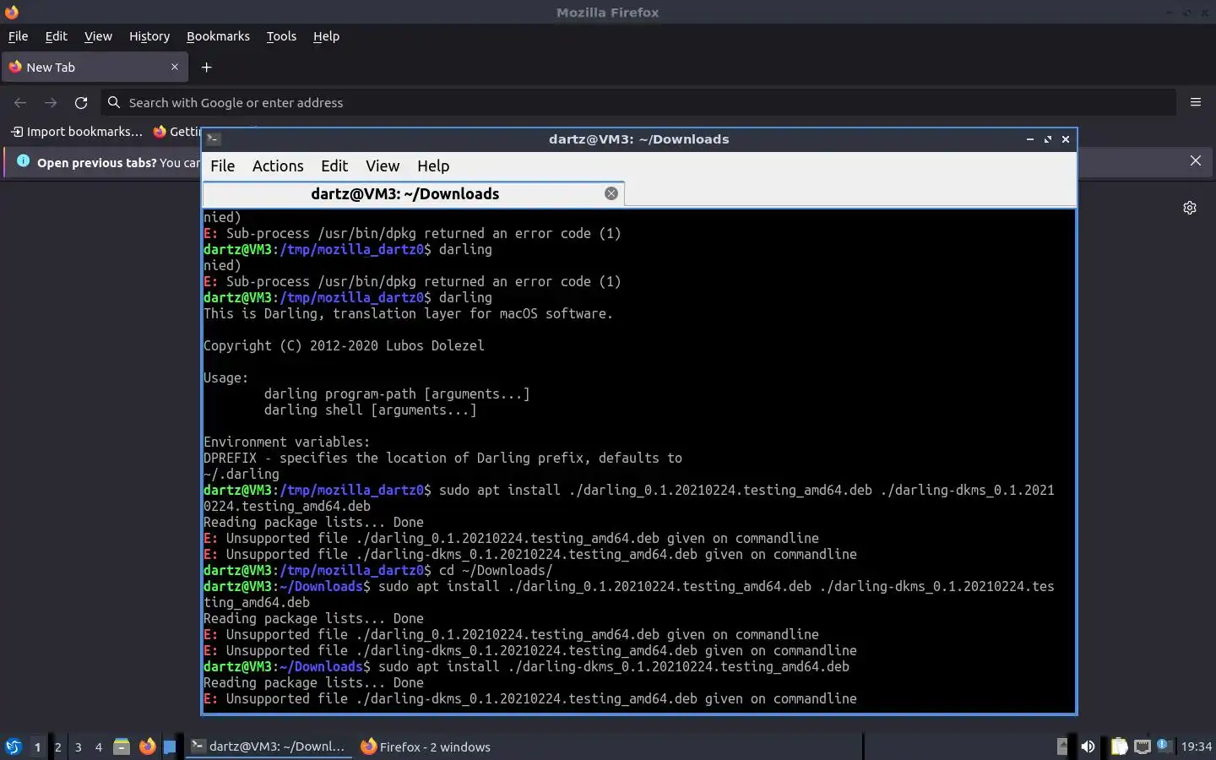Click the 'darling shell [arguments...]' usage line
Viewport: 1216px width, 760px height.
click(x=370, y=410)
